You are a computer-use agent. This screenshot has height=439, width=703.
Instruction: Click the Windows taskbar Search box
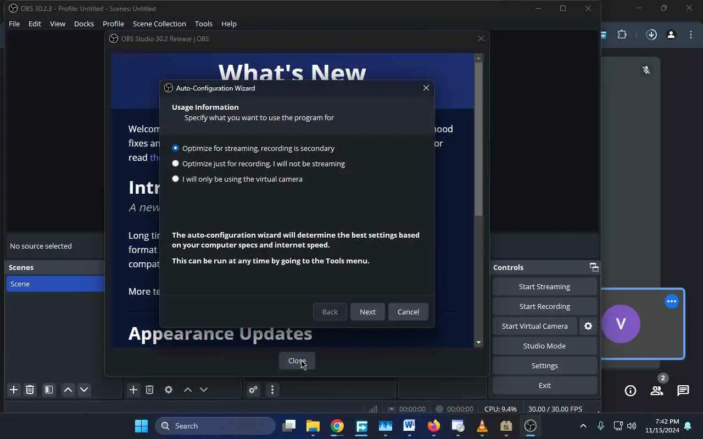click(x=215, y=426)
